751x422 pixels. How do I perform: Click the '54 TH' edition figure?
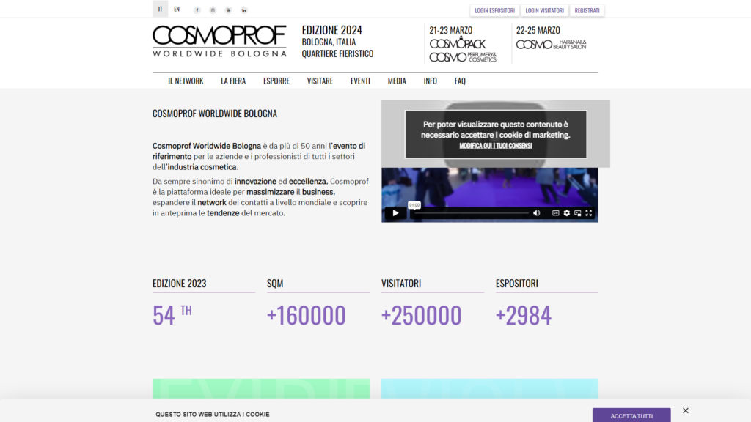pos(172,315)
